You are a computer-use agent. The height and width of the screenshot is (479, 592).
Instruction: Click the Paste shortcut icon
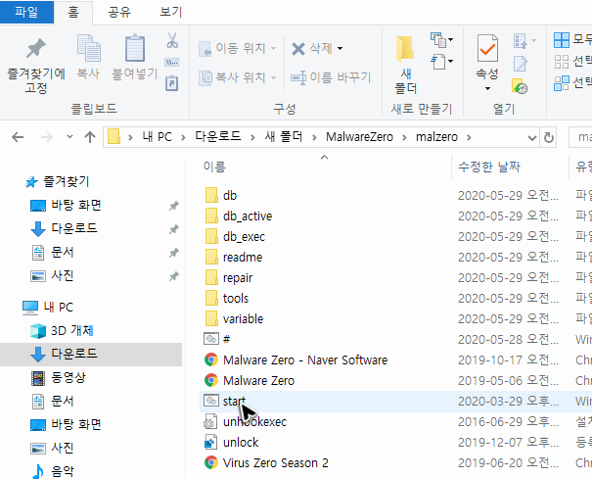pos(172,83)
